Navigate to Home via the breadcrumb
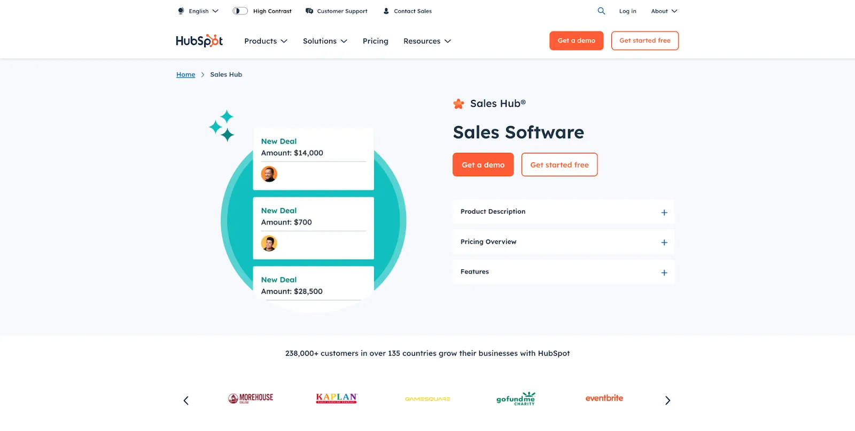Viewport: 855px width, 431px height. coord(185,74)
